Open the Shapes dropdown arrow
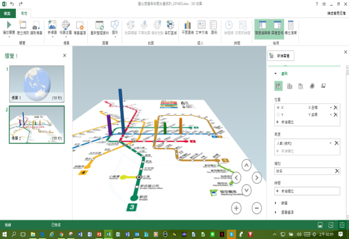This screenshot has width=349, height=239. (115, 37)
